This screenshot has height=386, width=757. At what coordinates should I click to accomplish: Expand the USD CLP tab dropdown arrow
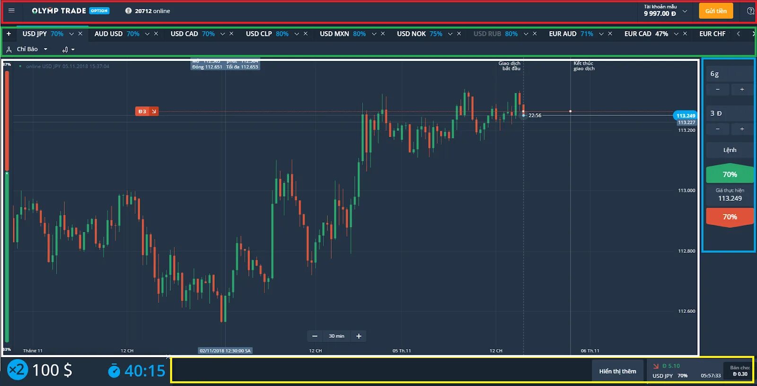coord(297,34)
